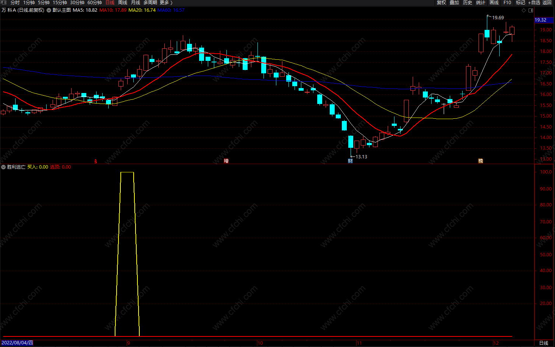Click the MA60 indicator label

tap(171, 10)
